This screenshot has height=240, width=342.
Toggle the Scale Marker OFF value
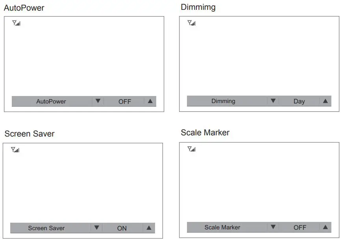click(x=300, y=227)
